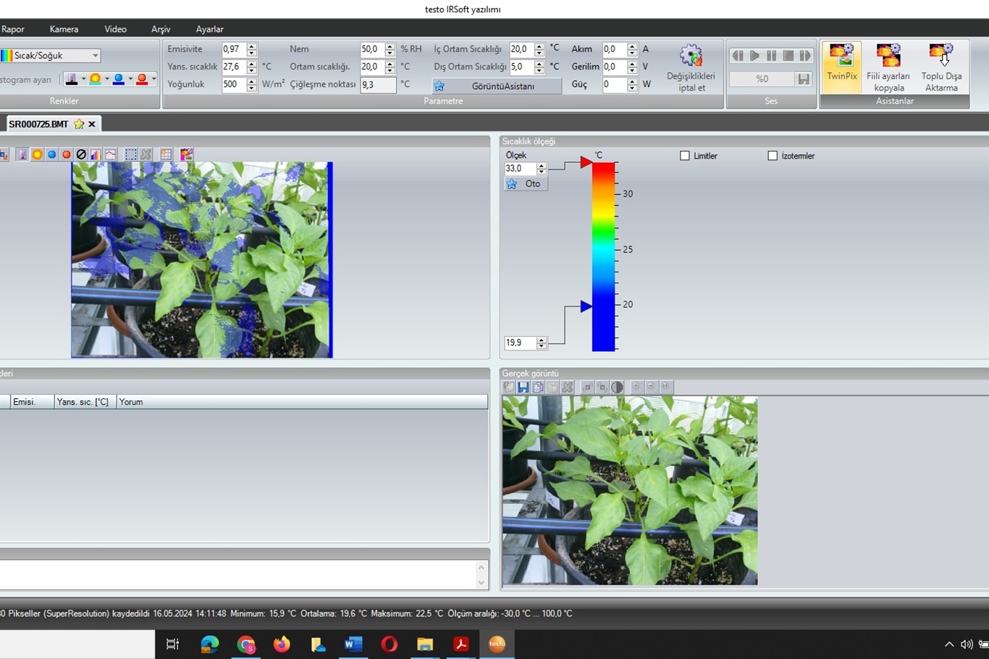Select the hot spot tool in image toolbar

pos(67,154)
